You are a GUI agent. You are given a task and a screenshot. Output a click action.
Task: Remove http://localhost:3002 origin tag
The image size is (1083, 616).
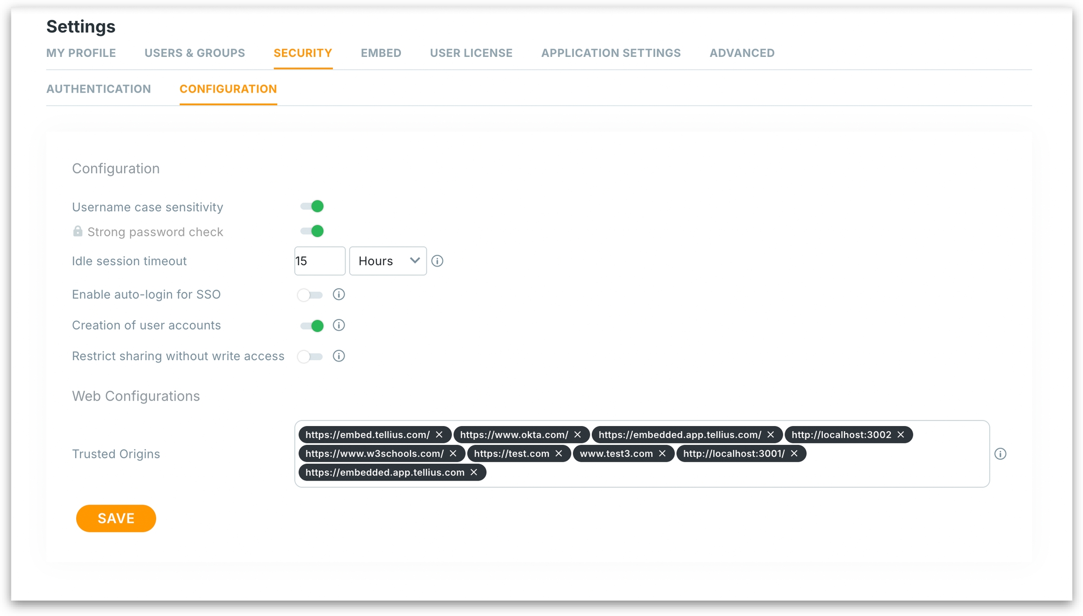(901, 434)
